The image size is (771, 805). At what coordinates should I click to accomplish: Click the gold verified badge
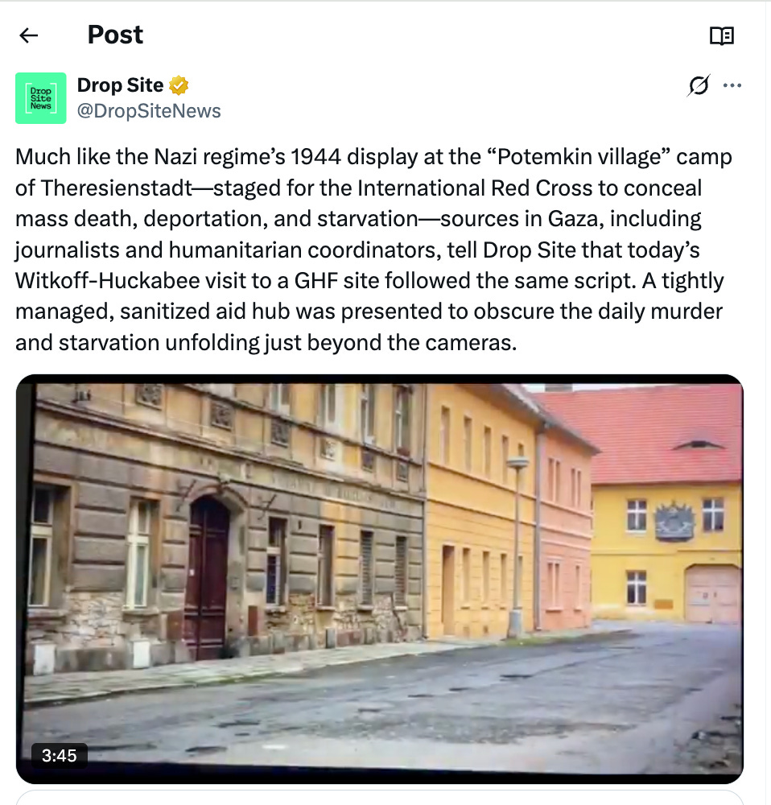click(x=179, y=85)
